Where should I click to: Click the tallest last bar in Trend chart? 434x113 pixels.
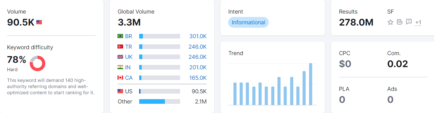[311, 84]
